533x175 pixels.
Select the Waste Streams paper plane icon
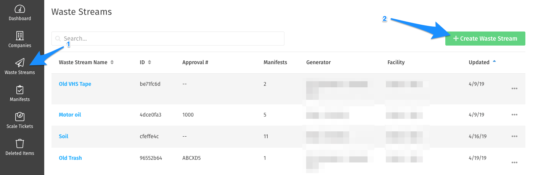coord(20,63)
